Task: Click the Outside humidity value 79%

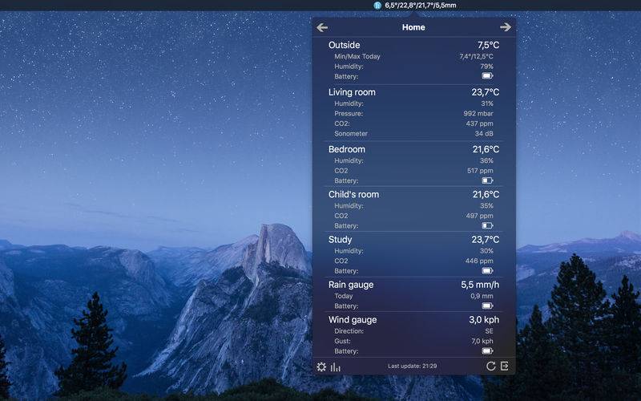Action: (x=486, y=67)
